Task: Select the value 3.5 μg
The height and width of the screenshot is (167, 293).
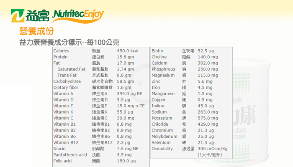Action: [123, 100]
